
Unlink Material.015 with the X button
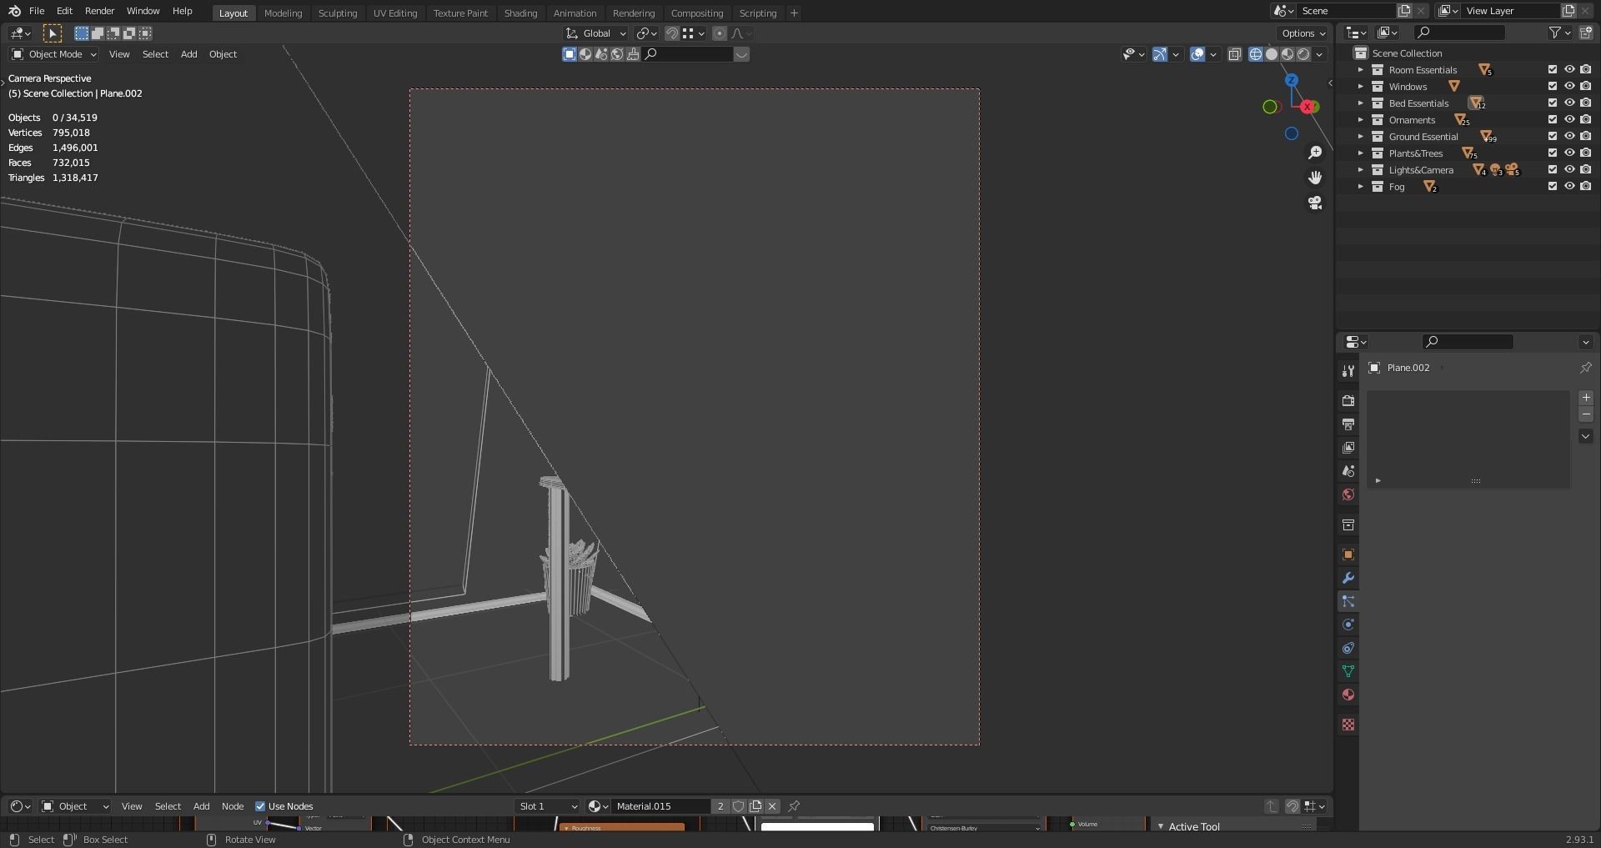click(x=772, y=806)
